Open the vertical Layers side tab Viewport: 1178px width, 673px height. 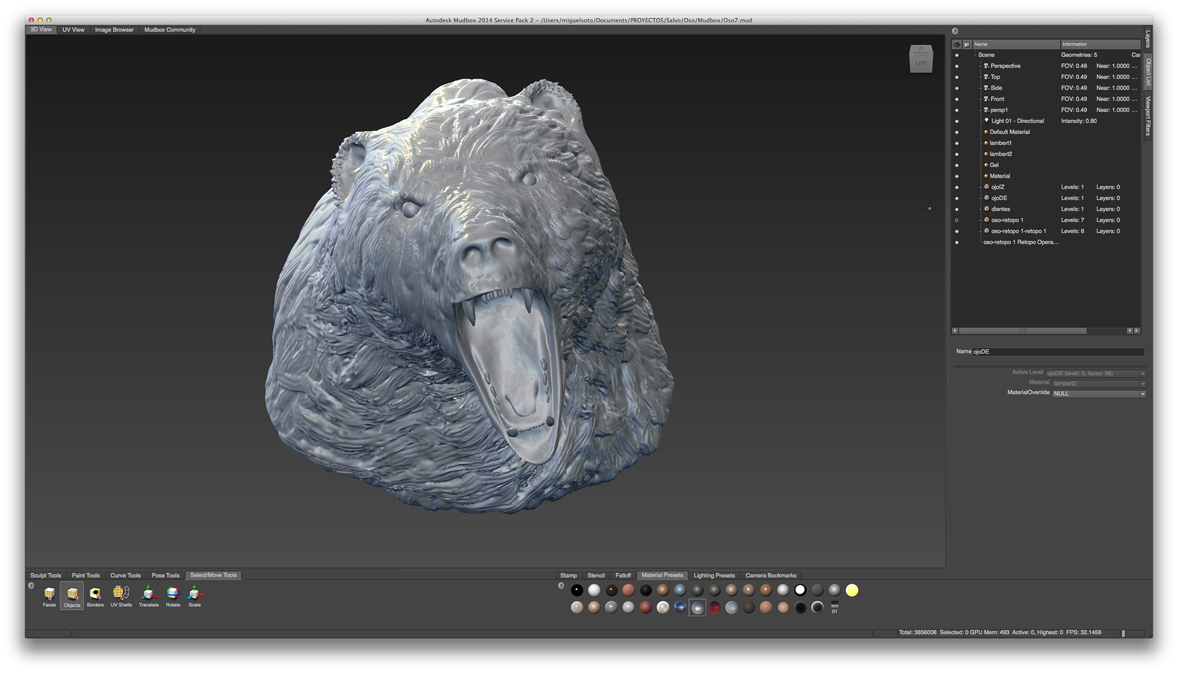pyautogui.click(x=1147, y=39)
